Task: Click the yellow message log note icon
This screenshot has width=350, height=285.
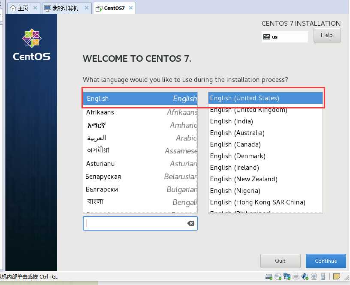Action: (336, 276)
